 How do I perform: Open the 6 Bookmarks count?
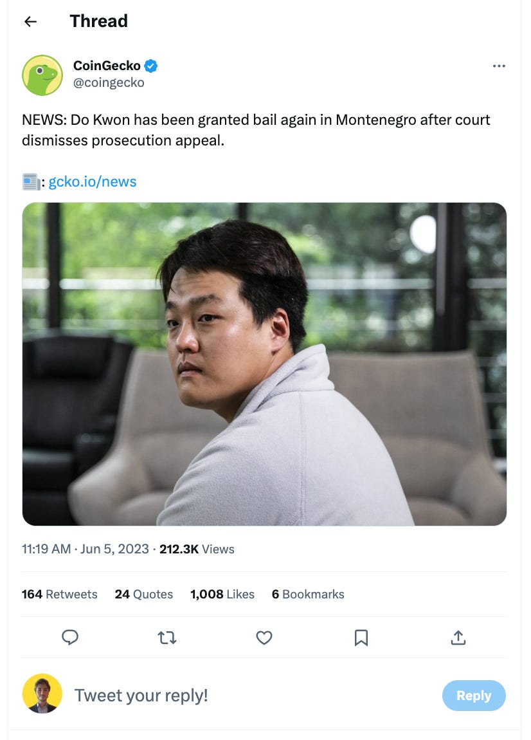tap(308, 594)
